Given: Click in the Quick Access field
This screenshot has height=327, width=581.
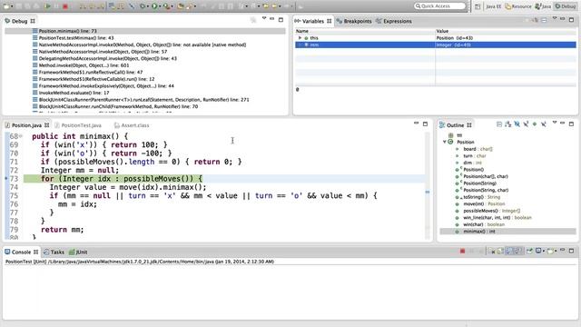Looking at the screenshot, I should click(439, 6).
